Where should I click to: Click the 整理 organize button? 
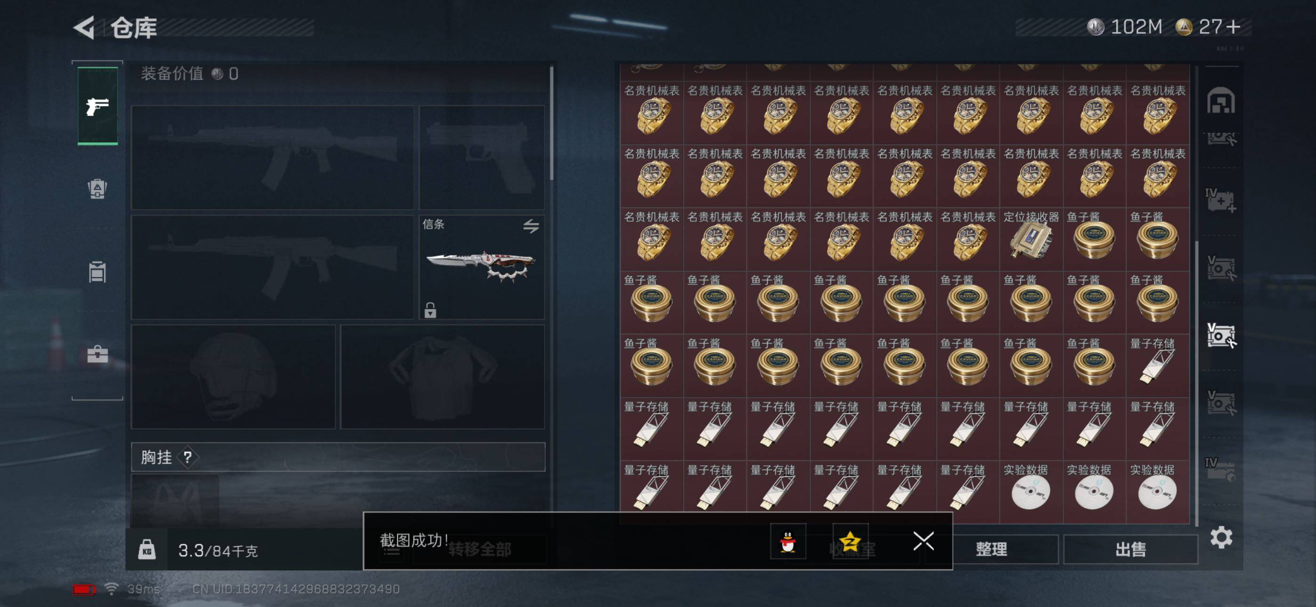coord(991,549)
